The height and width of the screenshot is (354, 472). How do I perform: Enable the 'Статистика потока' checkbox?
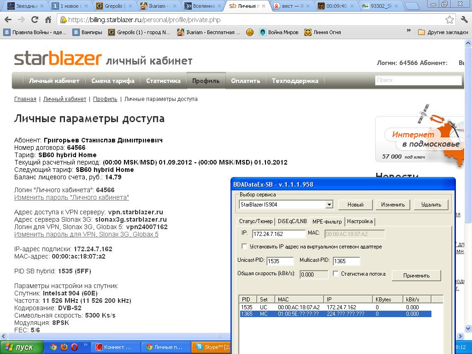coord(336,274)
